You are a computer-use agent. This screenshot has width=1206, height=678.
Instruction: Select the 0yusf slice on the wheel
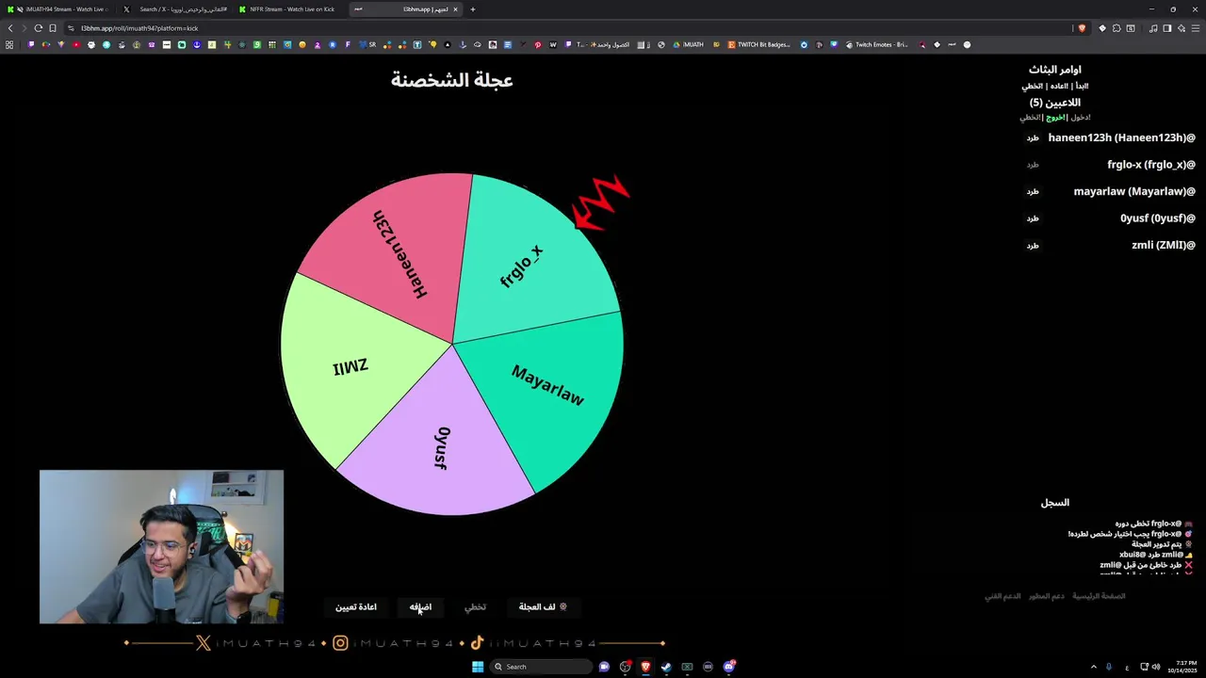[x=442, y=447]
